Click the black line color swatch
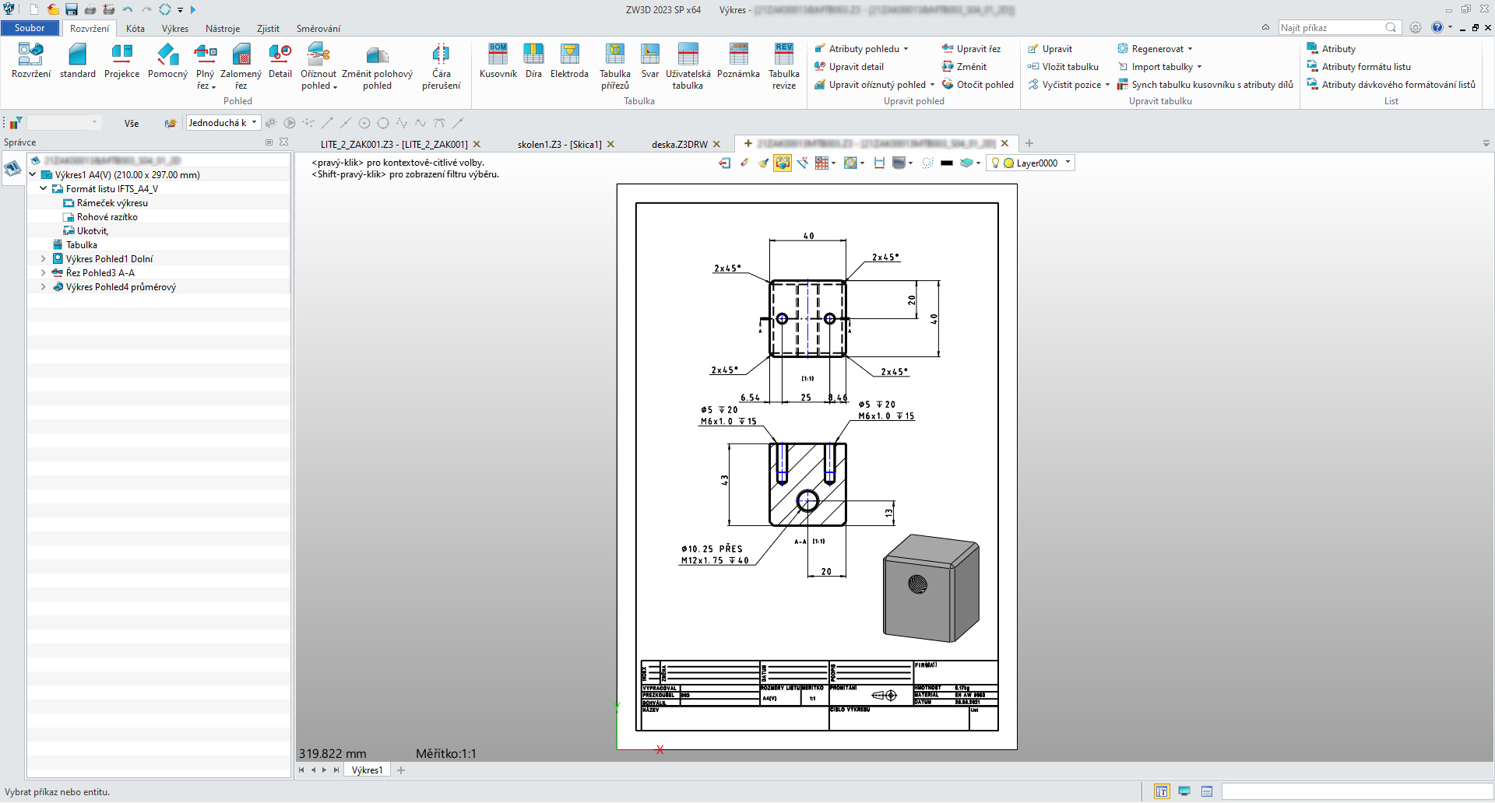Image resolution: width=1495 pixels, height=803 pixels. click(947, 163)
